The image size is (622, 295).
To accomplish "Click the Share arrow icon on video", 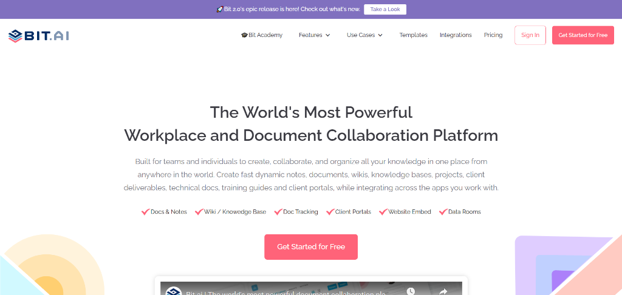I will pos(443,292).
